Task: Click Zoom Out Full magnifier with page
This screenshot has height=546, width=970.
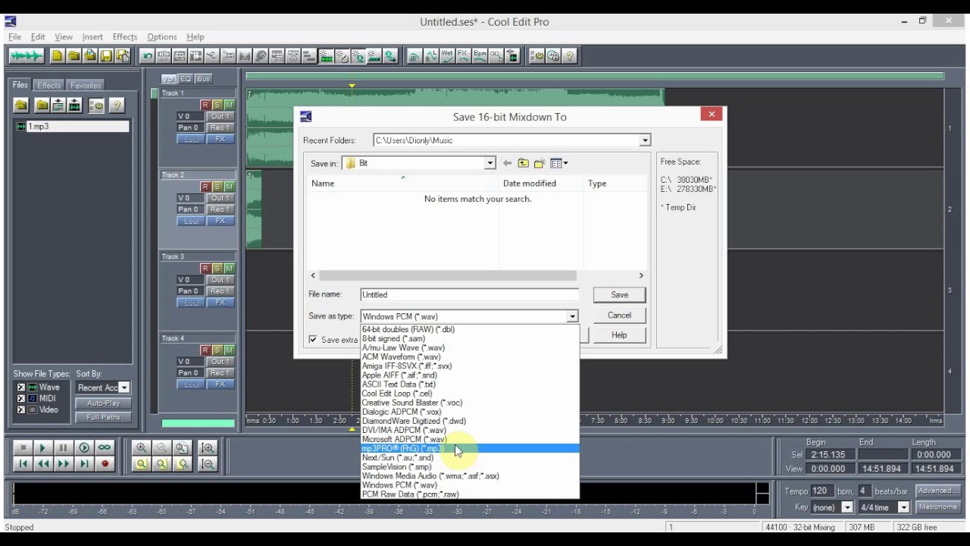Action: pos(182,448)
